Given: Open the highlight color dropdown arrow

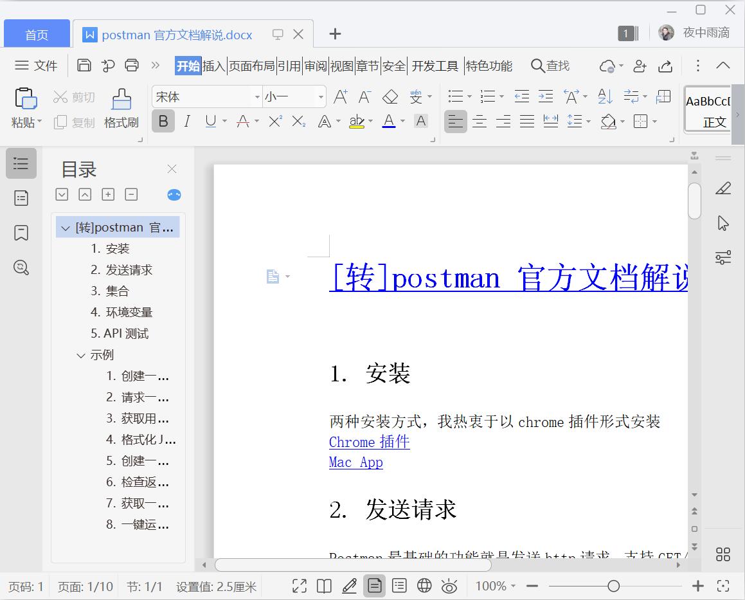Looking at the screenshot, I should pyautogui.click(x=371, y=122).
